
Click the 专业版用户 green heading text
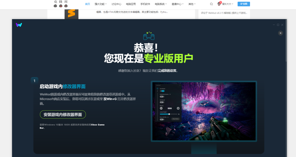pyautogui.click(x=169, y=58)
